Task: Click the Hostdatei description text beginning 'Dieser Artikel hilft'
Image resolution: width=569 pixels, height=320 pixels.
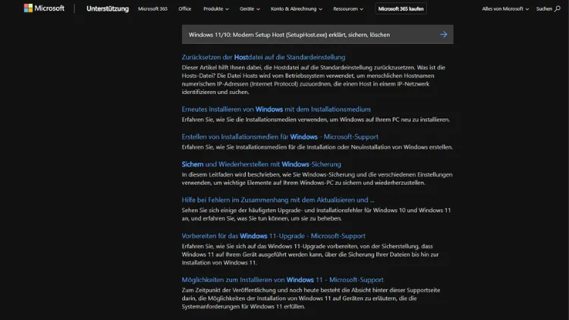Action: (x=313, y=80)
